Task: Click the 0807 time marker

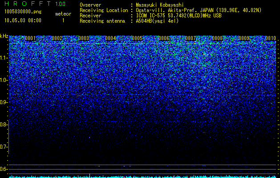Action: (191, 38)
